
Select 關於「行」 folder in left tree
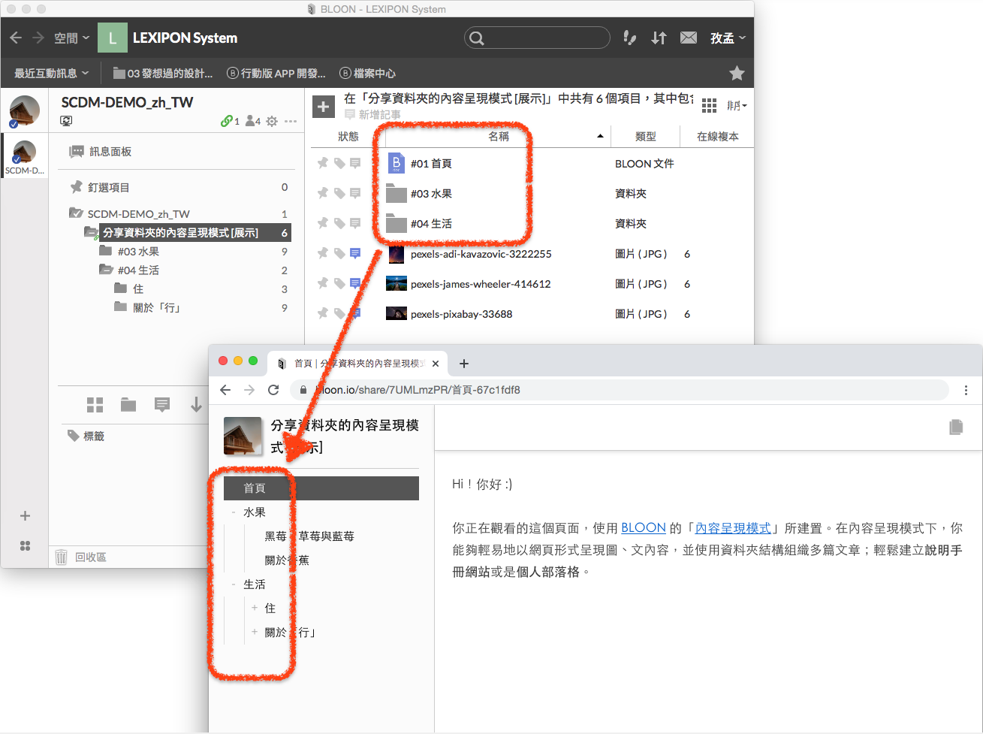157,307
